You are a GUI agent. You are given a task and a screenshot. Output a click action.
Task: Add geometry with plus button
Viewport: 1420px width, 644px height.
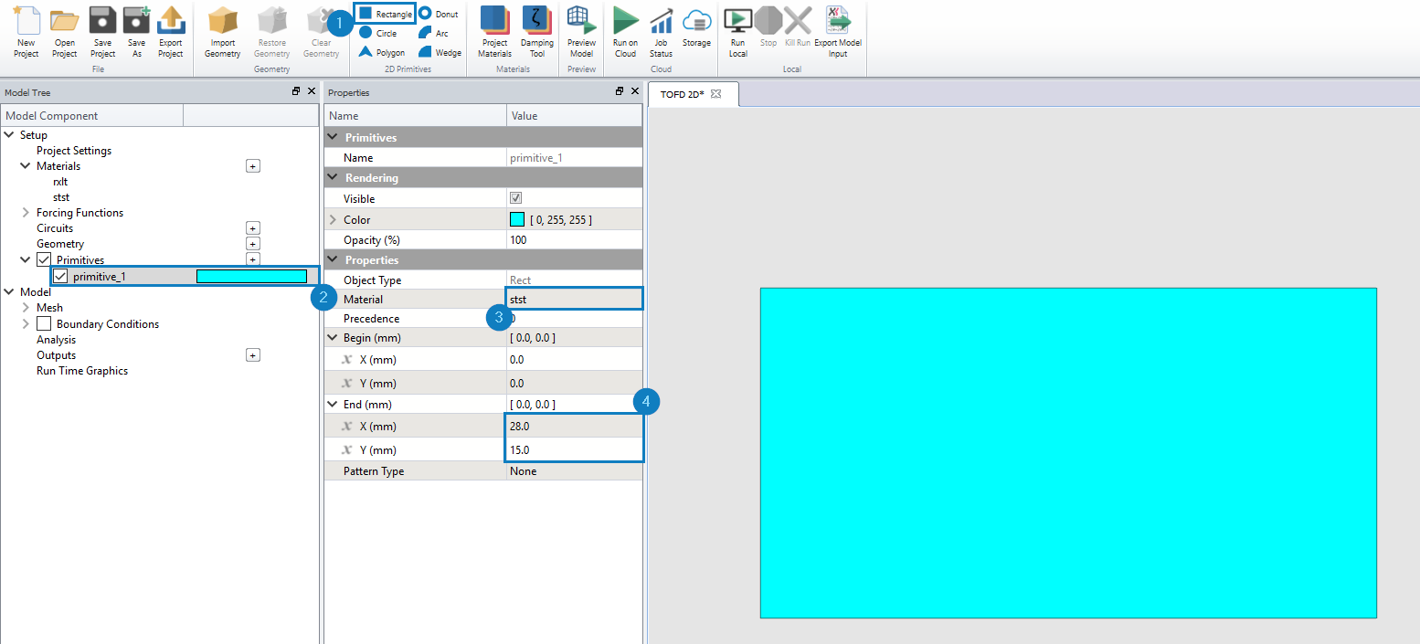253,244
